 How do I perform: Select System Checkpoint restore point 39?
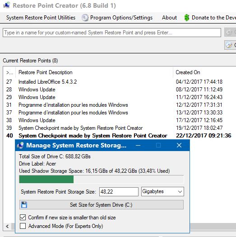[80, 128]
